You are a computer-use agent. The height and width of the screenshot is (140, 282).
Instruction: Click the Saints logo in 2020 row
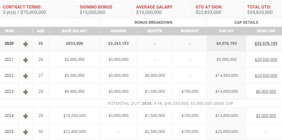tap(26, 44)
